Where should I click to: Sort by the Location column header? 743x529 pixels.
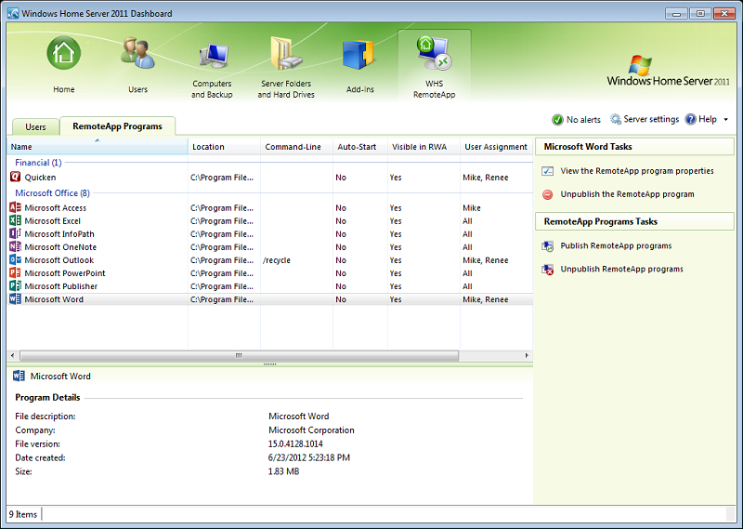pyautogui.click(x=224, y=147)
